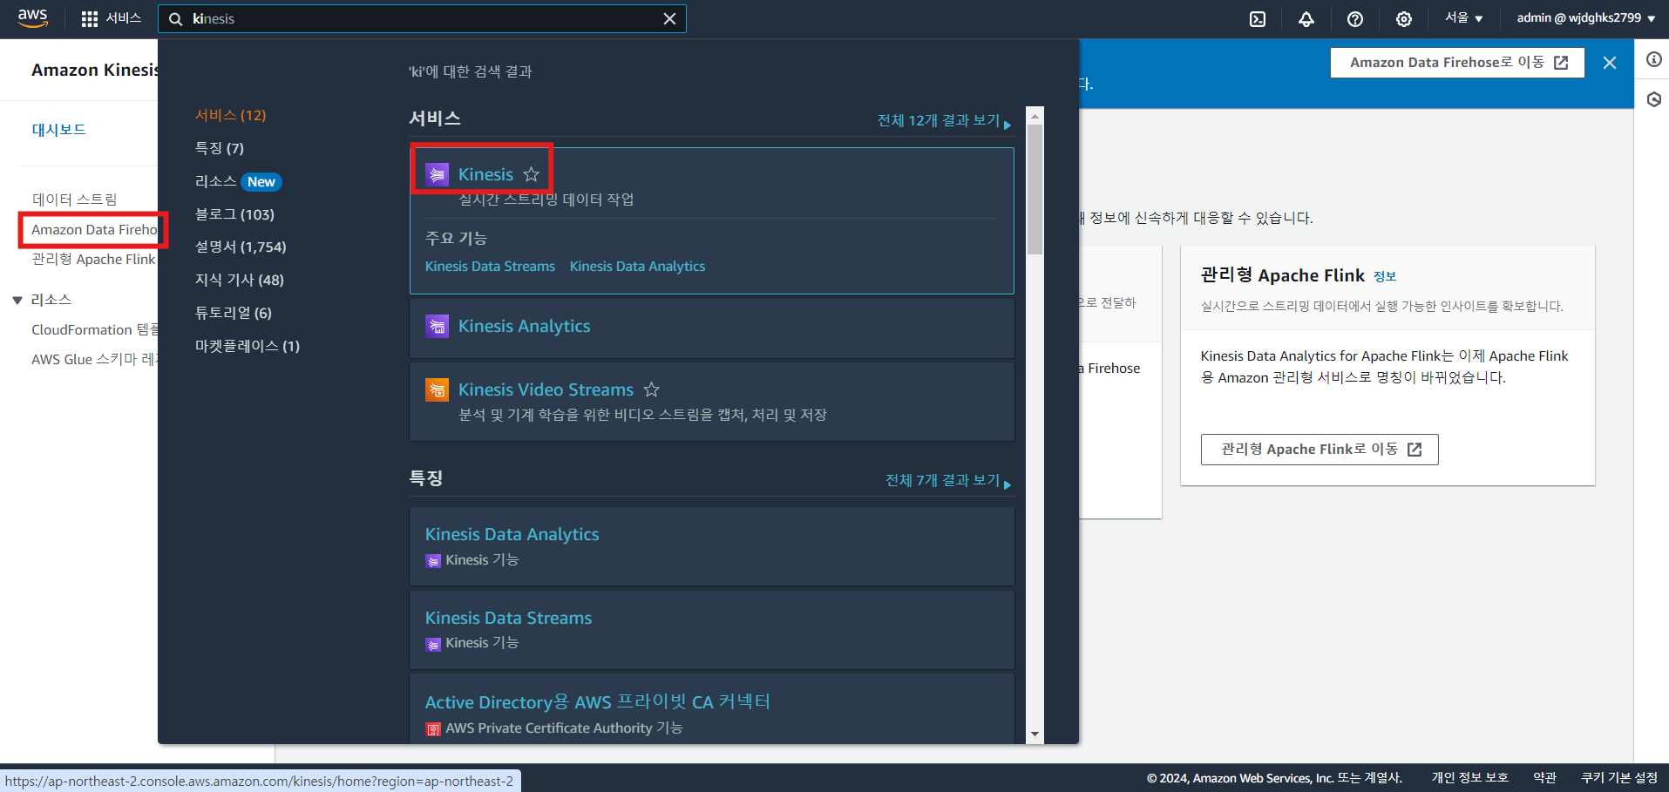Click the AWS logo home icon
Screen dimensions: 1669x792
click(x=33, y=18)
